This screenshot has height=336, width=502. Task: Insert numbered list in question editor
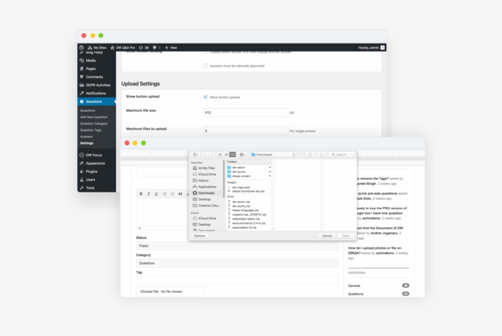click(173, 194)
